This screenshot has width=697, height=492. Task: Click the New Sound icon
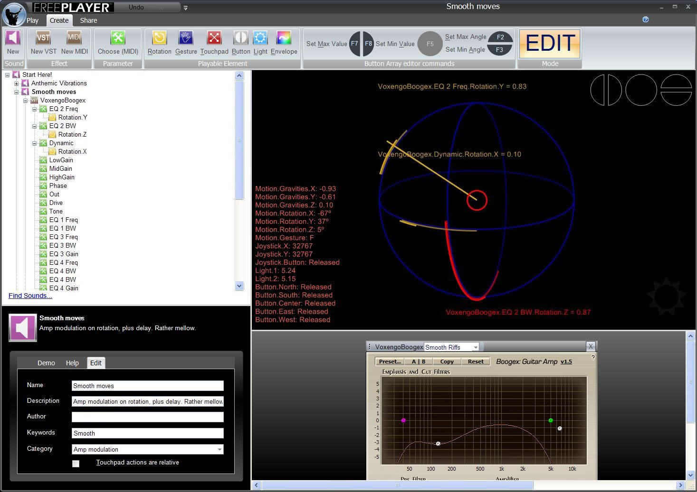pos(13,38)
